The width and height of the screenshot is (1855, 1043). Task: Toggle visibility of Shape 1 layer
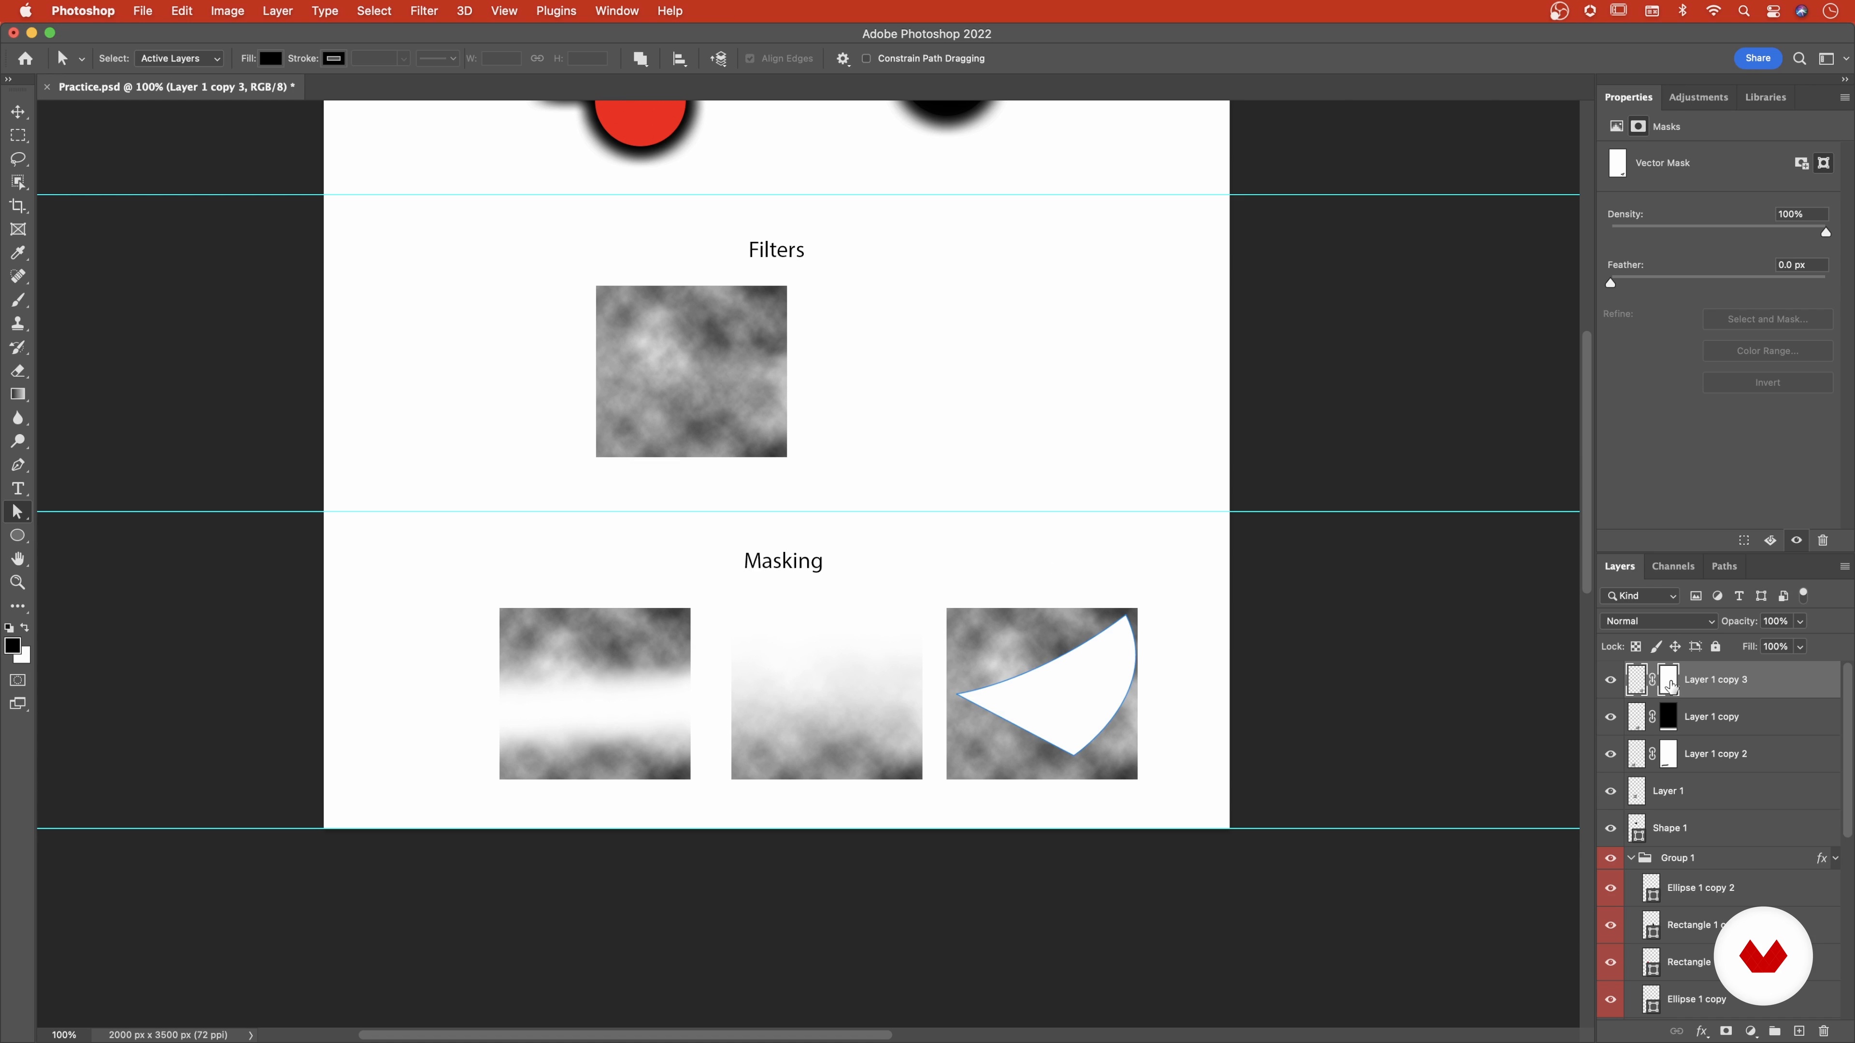coord(1610,828)
